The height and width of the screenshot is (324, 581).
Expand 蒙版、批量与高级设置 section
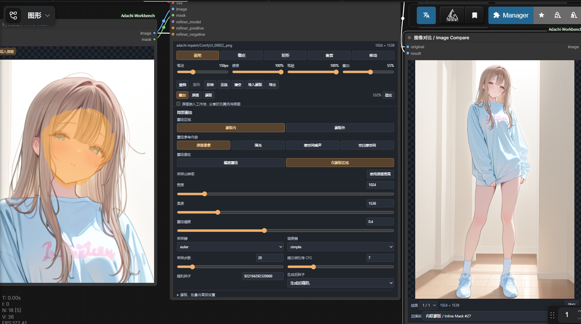pyautogui.click(x=196, y=295)
